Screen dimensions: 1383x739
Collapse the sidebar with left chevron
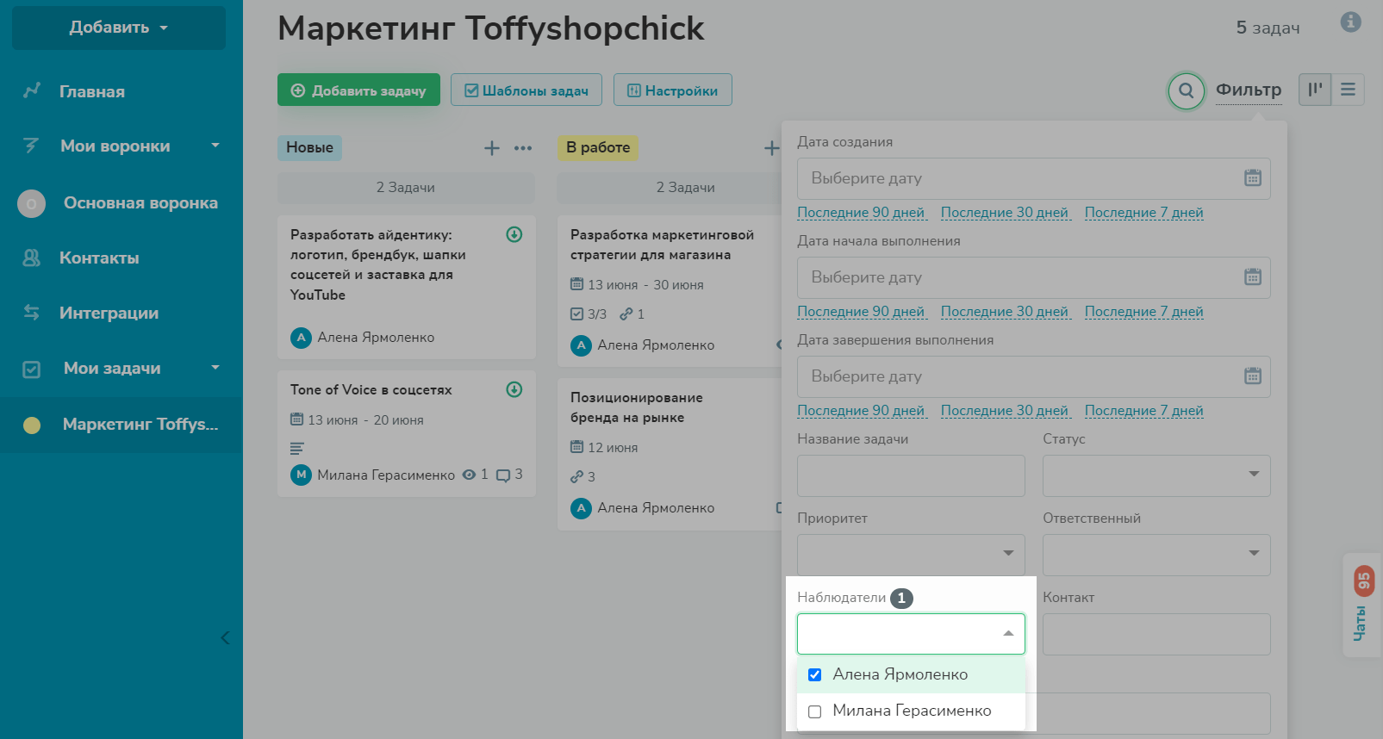(x=225, y=637)
